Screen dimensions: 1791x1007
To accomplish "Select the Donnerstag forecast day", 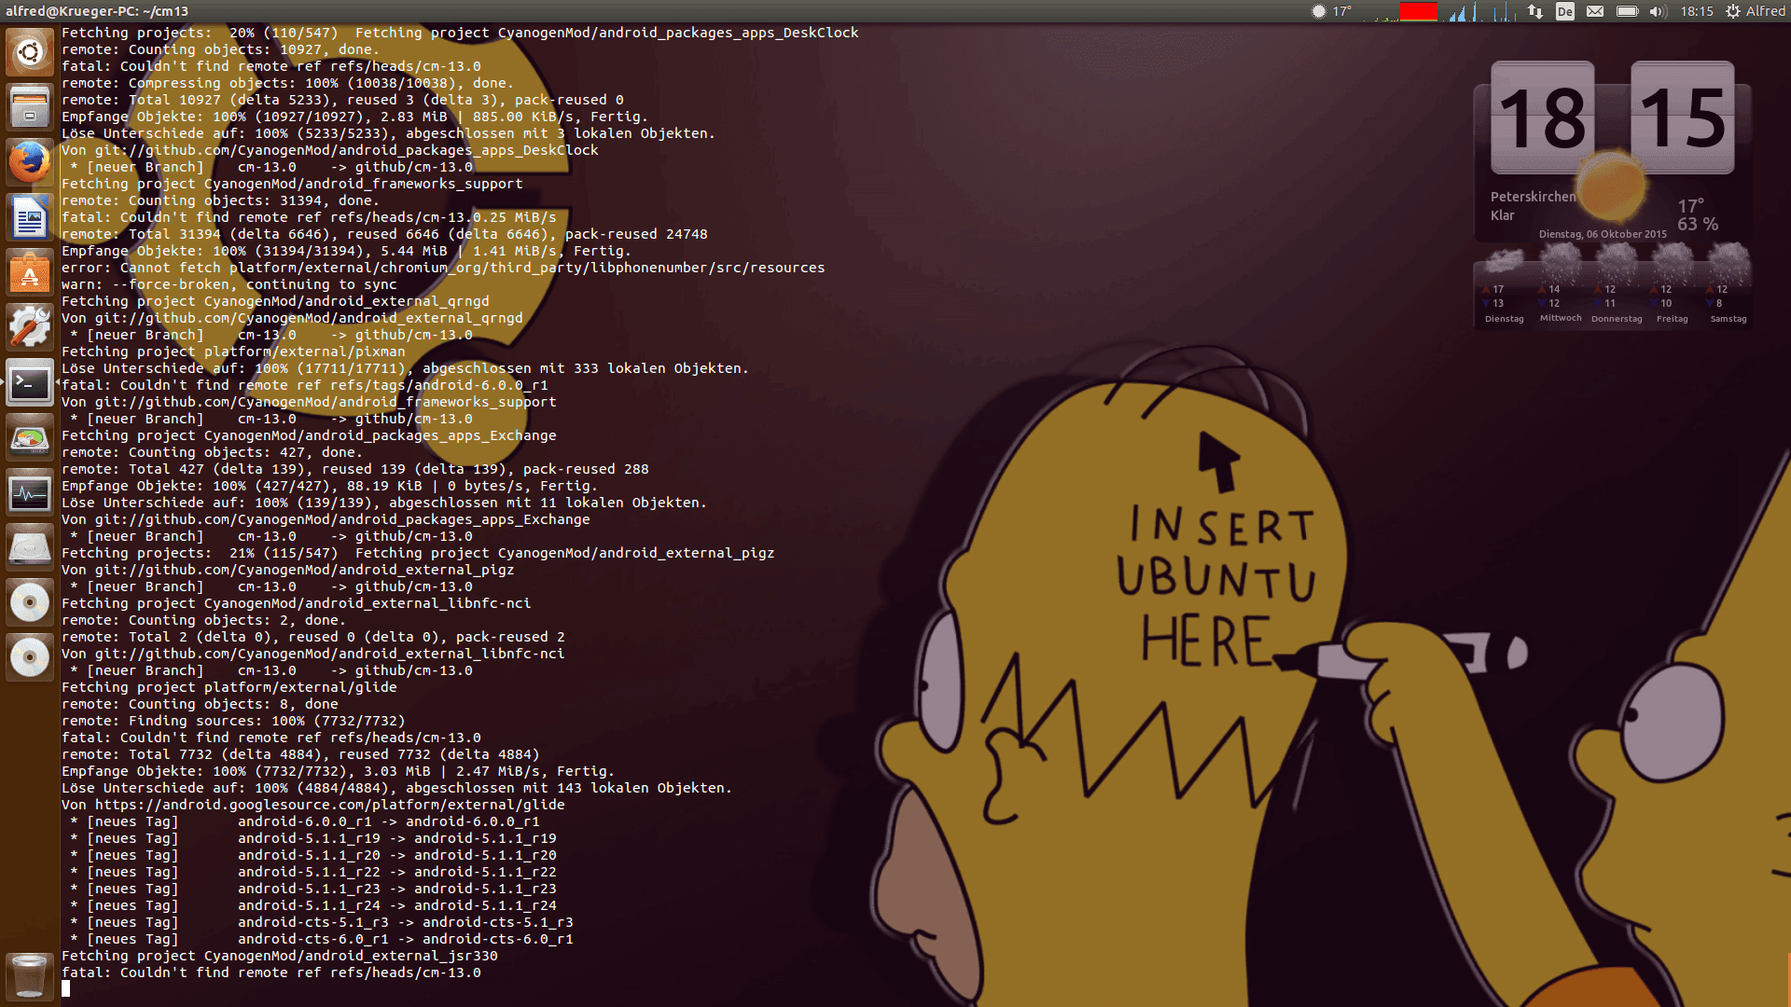I will [1617, 284].
